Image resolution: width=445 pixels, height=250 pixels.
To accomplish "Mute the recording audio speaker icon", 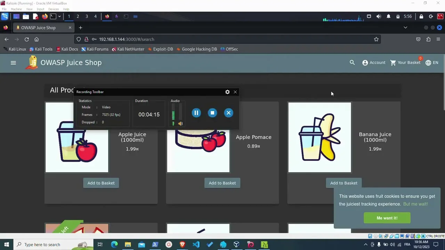I will [x=180, y=124].
